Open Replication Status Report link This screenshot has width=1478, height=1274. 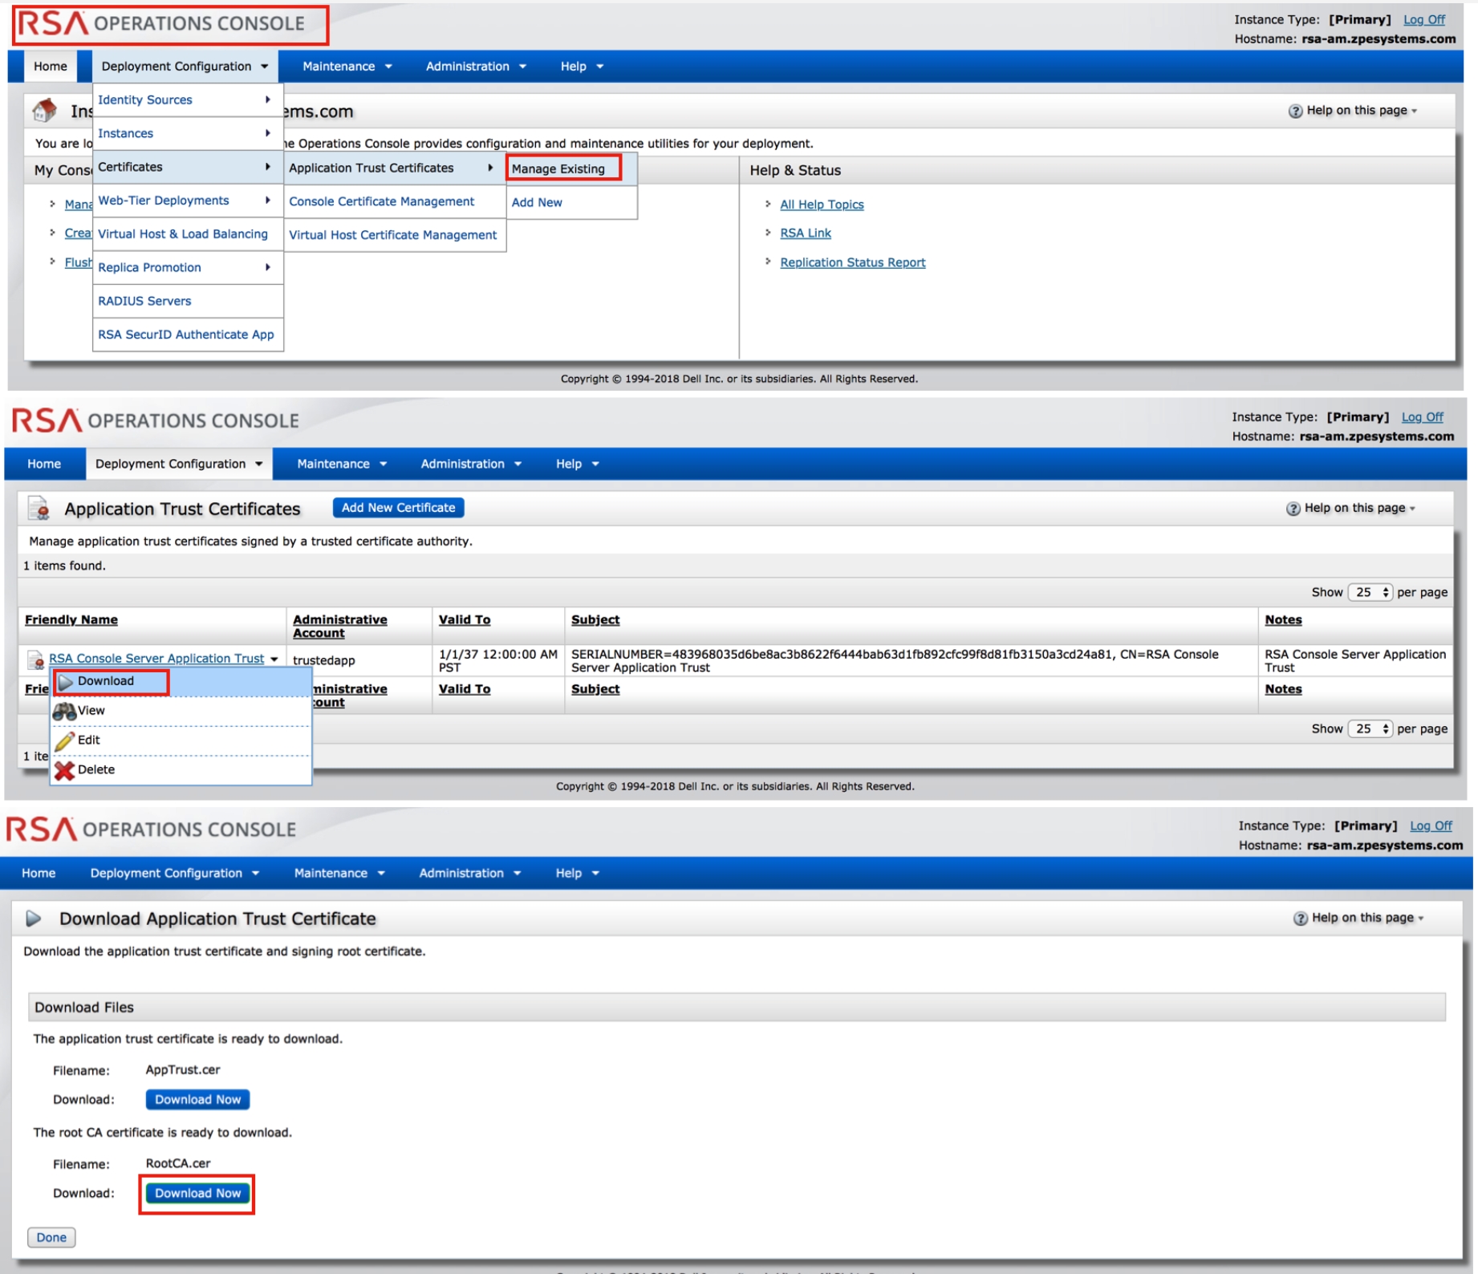pyautogui.click(x=852, y=263)
